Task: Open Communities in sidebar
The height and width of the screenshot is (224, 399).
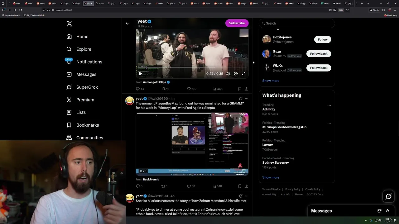Action: pyautogui.click(x=84, y=138)
